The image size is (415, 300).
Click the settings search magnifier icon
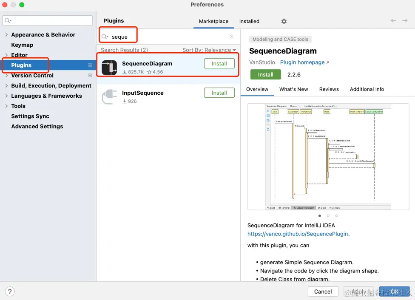click(8, 20)
